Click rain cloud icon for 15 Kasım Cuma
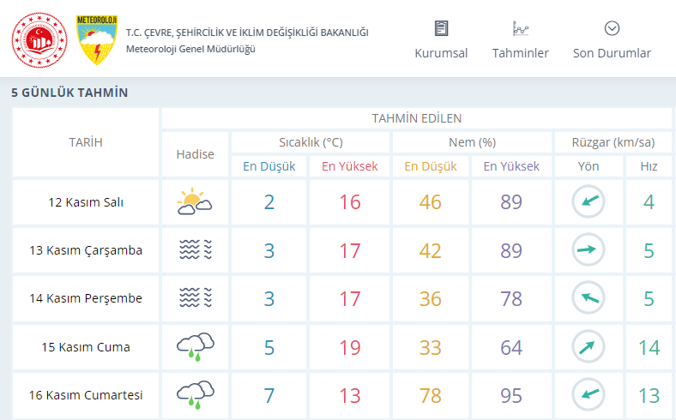The height and width of the screenshot is (420, 676). coord(196,347)
